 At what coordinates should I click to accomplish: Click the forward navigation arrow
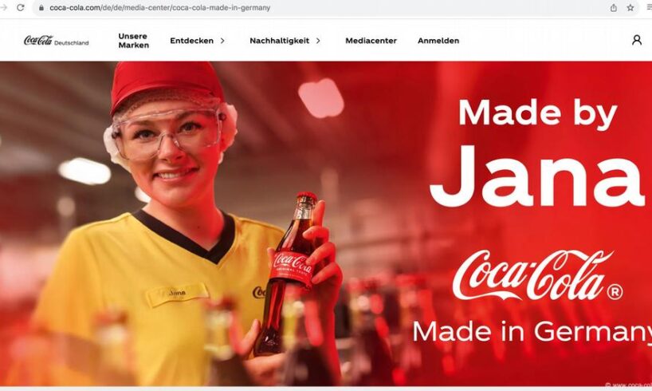click(x=4, y=7)
